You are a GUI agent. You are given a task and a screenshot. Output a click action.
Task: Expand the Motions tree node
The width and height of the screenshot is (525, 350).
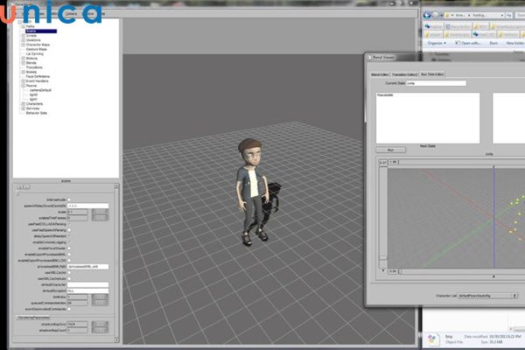click(22, 59)
